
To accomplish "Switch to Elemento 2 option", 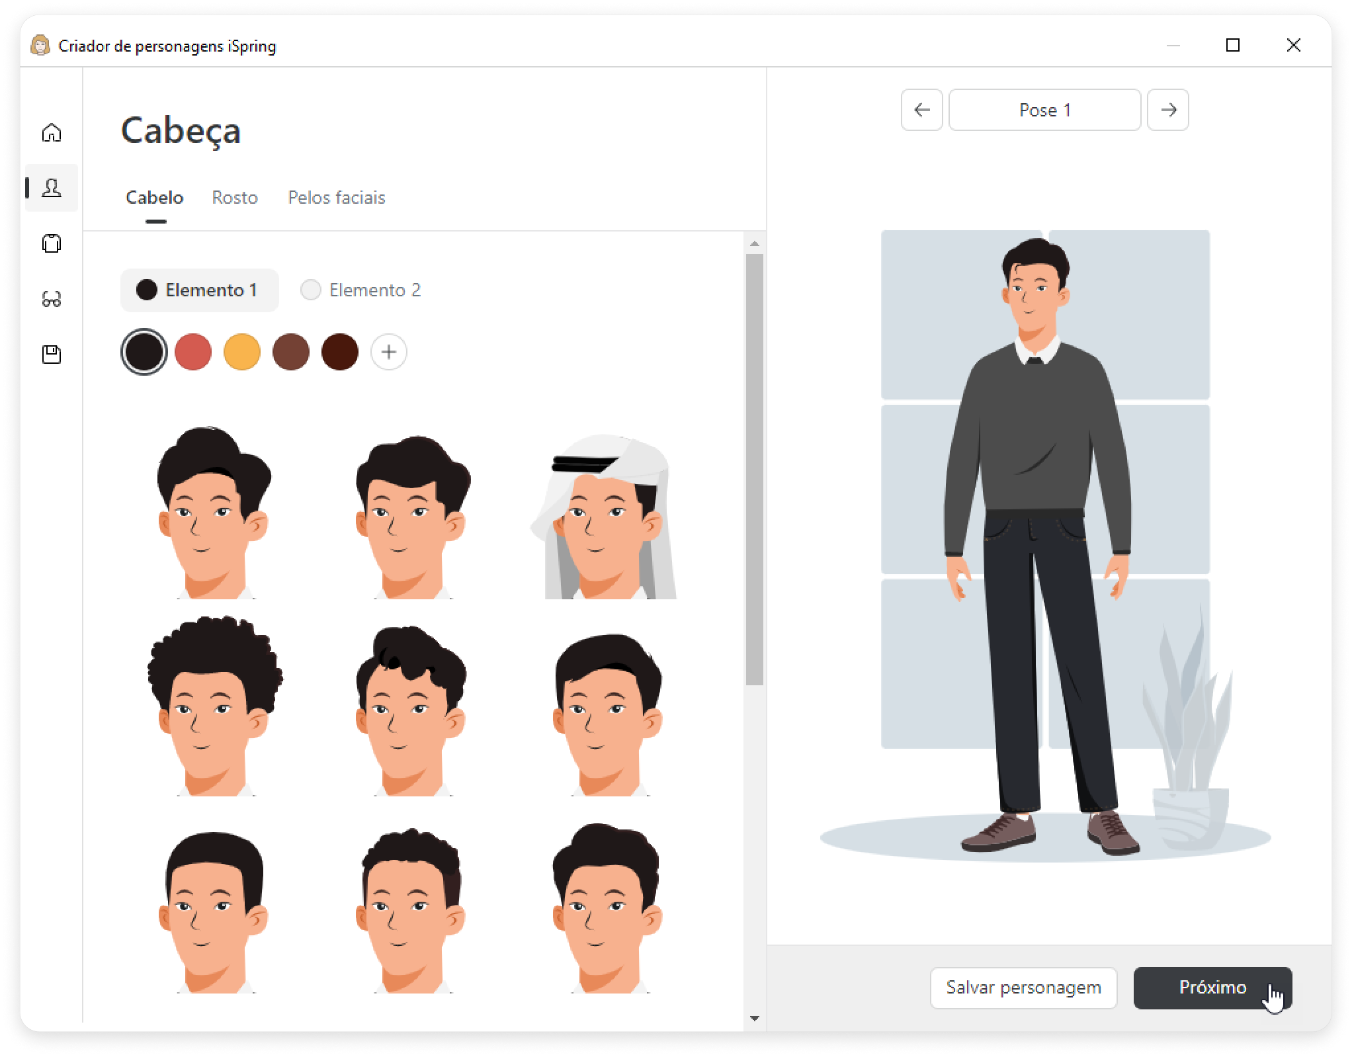I will pyautogui.click(x=361, y=290).
